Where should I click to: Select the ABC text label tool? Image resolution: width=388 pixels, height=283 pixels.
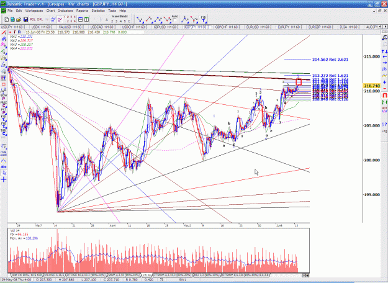(4, 167)
